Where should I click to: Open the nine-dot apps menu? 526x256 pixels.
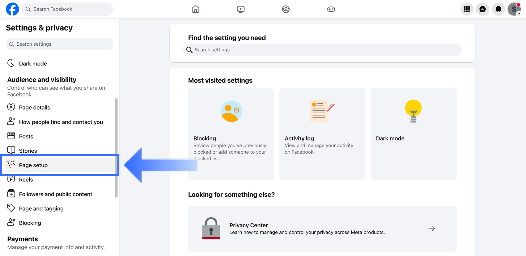coord(467,9)
